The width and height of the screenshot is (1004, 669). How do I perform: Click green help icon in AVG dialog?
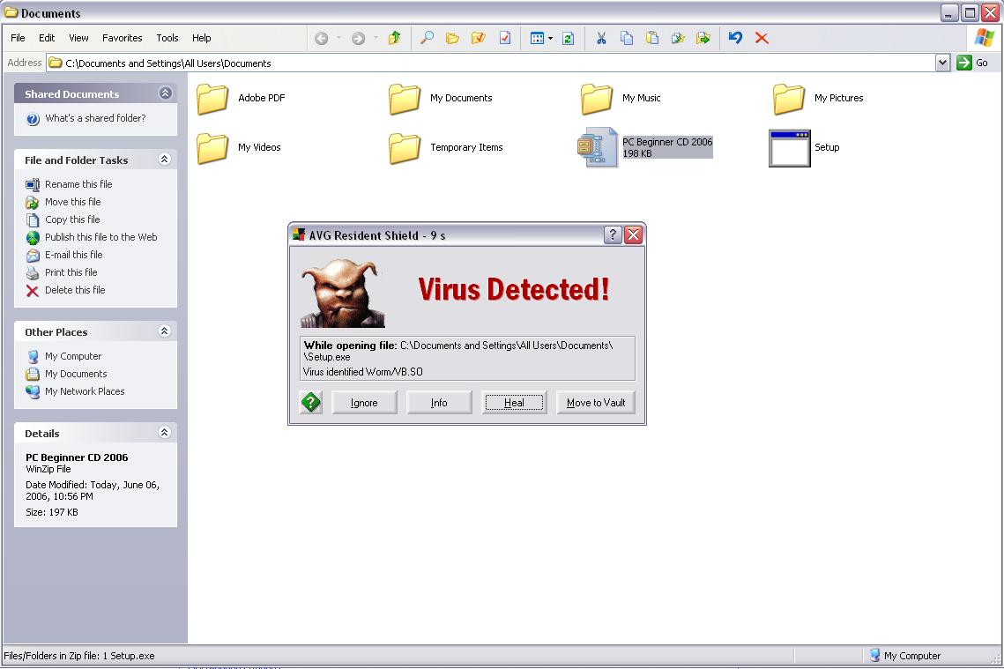[x=311, y=403]
